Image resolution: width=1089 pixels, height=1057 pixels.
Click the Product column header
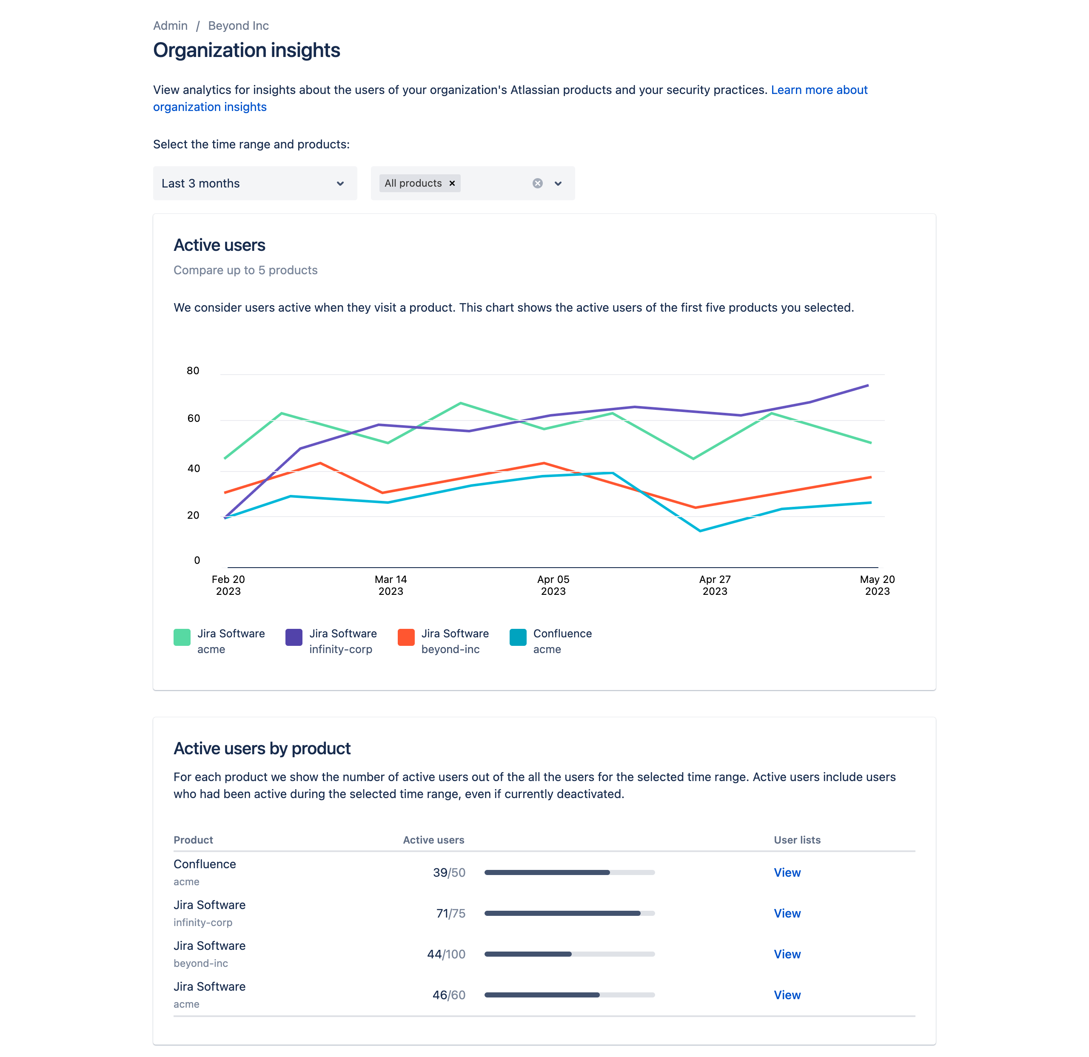[193, 840]
